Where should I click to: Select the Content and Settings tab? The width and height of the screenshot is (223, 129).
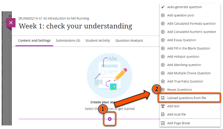[x=34, y=41]
